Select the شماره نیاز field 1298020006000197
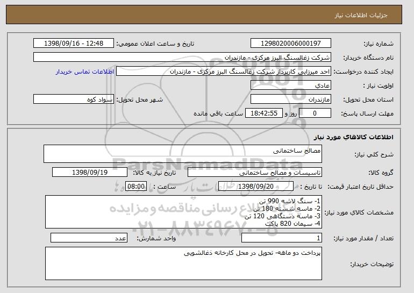 tap(291, 44)
